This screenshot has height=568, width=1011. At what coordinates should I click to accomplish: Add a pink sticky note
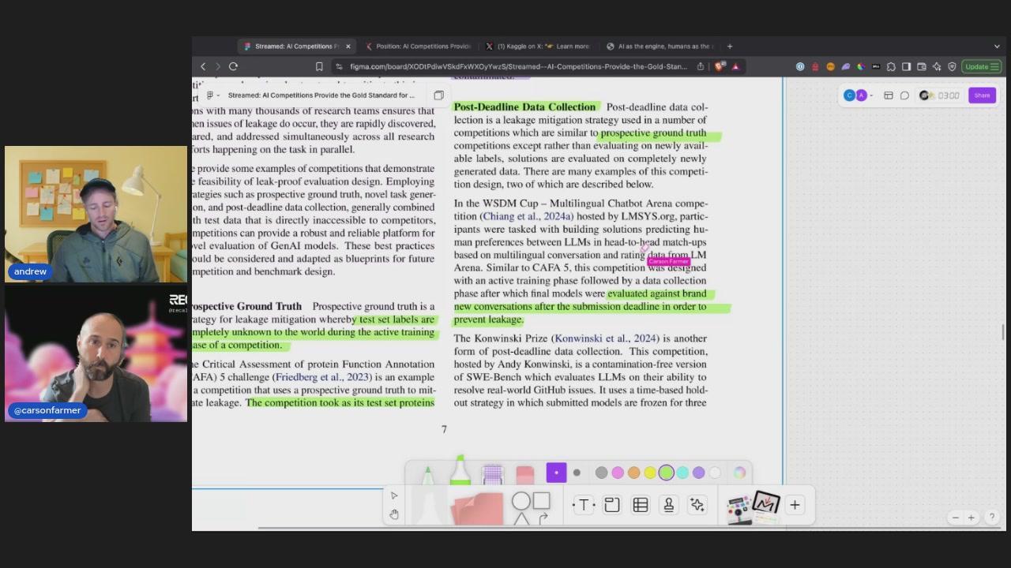(477, 508)
